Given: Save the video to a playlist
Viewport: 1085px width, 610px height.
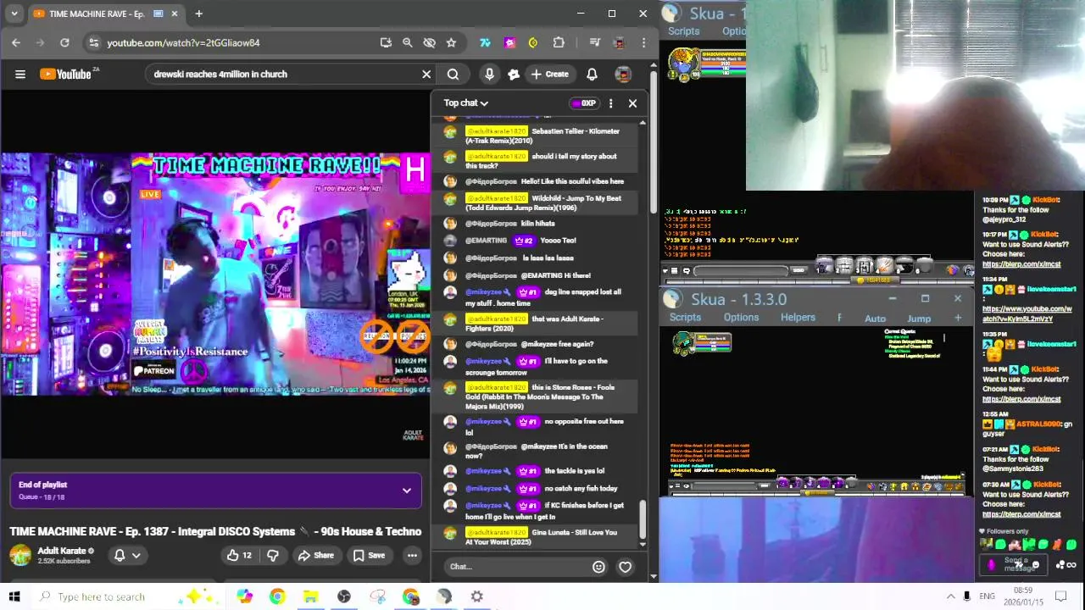Looking at the screenshot, I should [x=369, y=556].
